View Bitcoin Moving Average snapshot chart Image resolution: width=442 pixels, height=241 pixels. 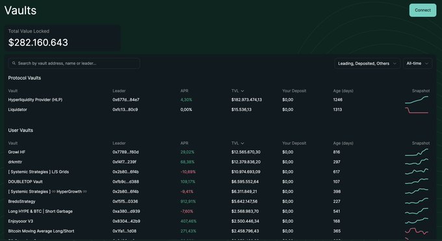[417, 231]
